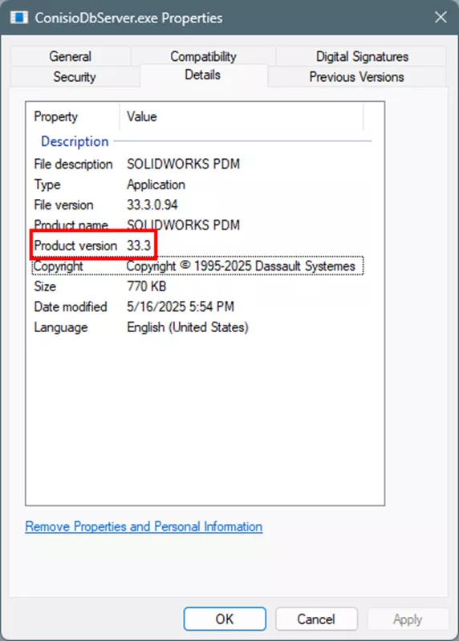Click the SOLIDWORKS PDM file description value
The width and height of the screenshot is (459, 641).
[x=183, y=164]
